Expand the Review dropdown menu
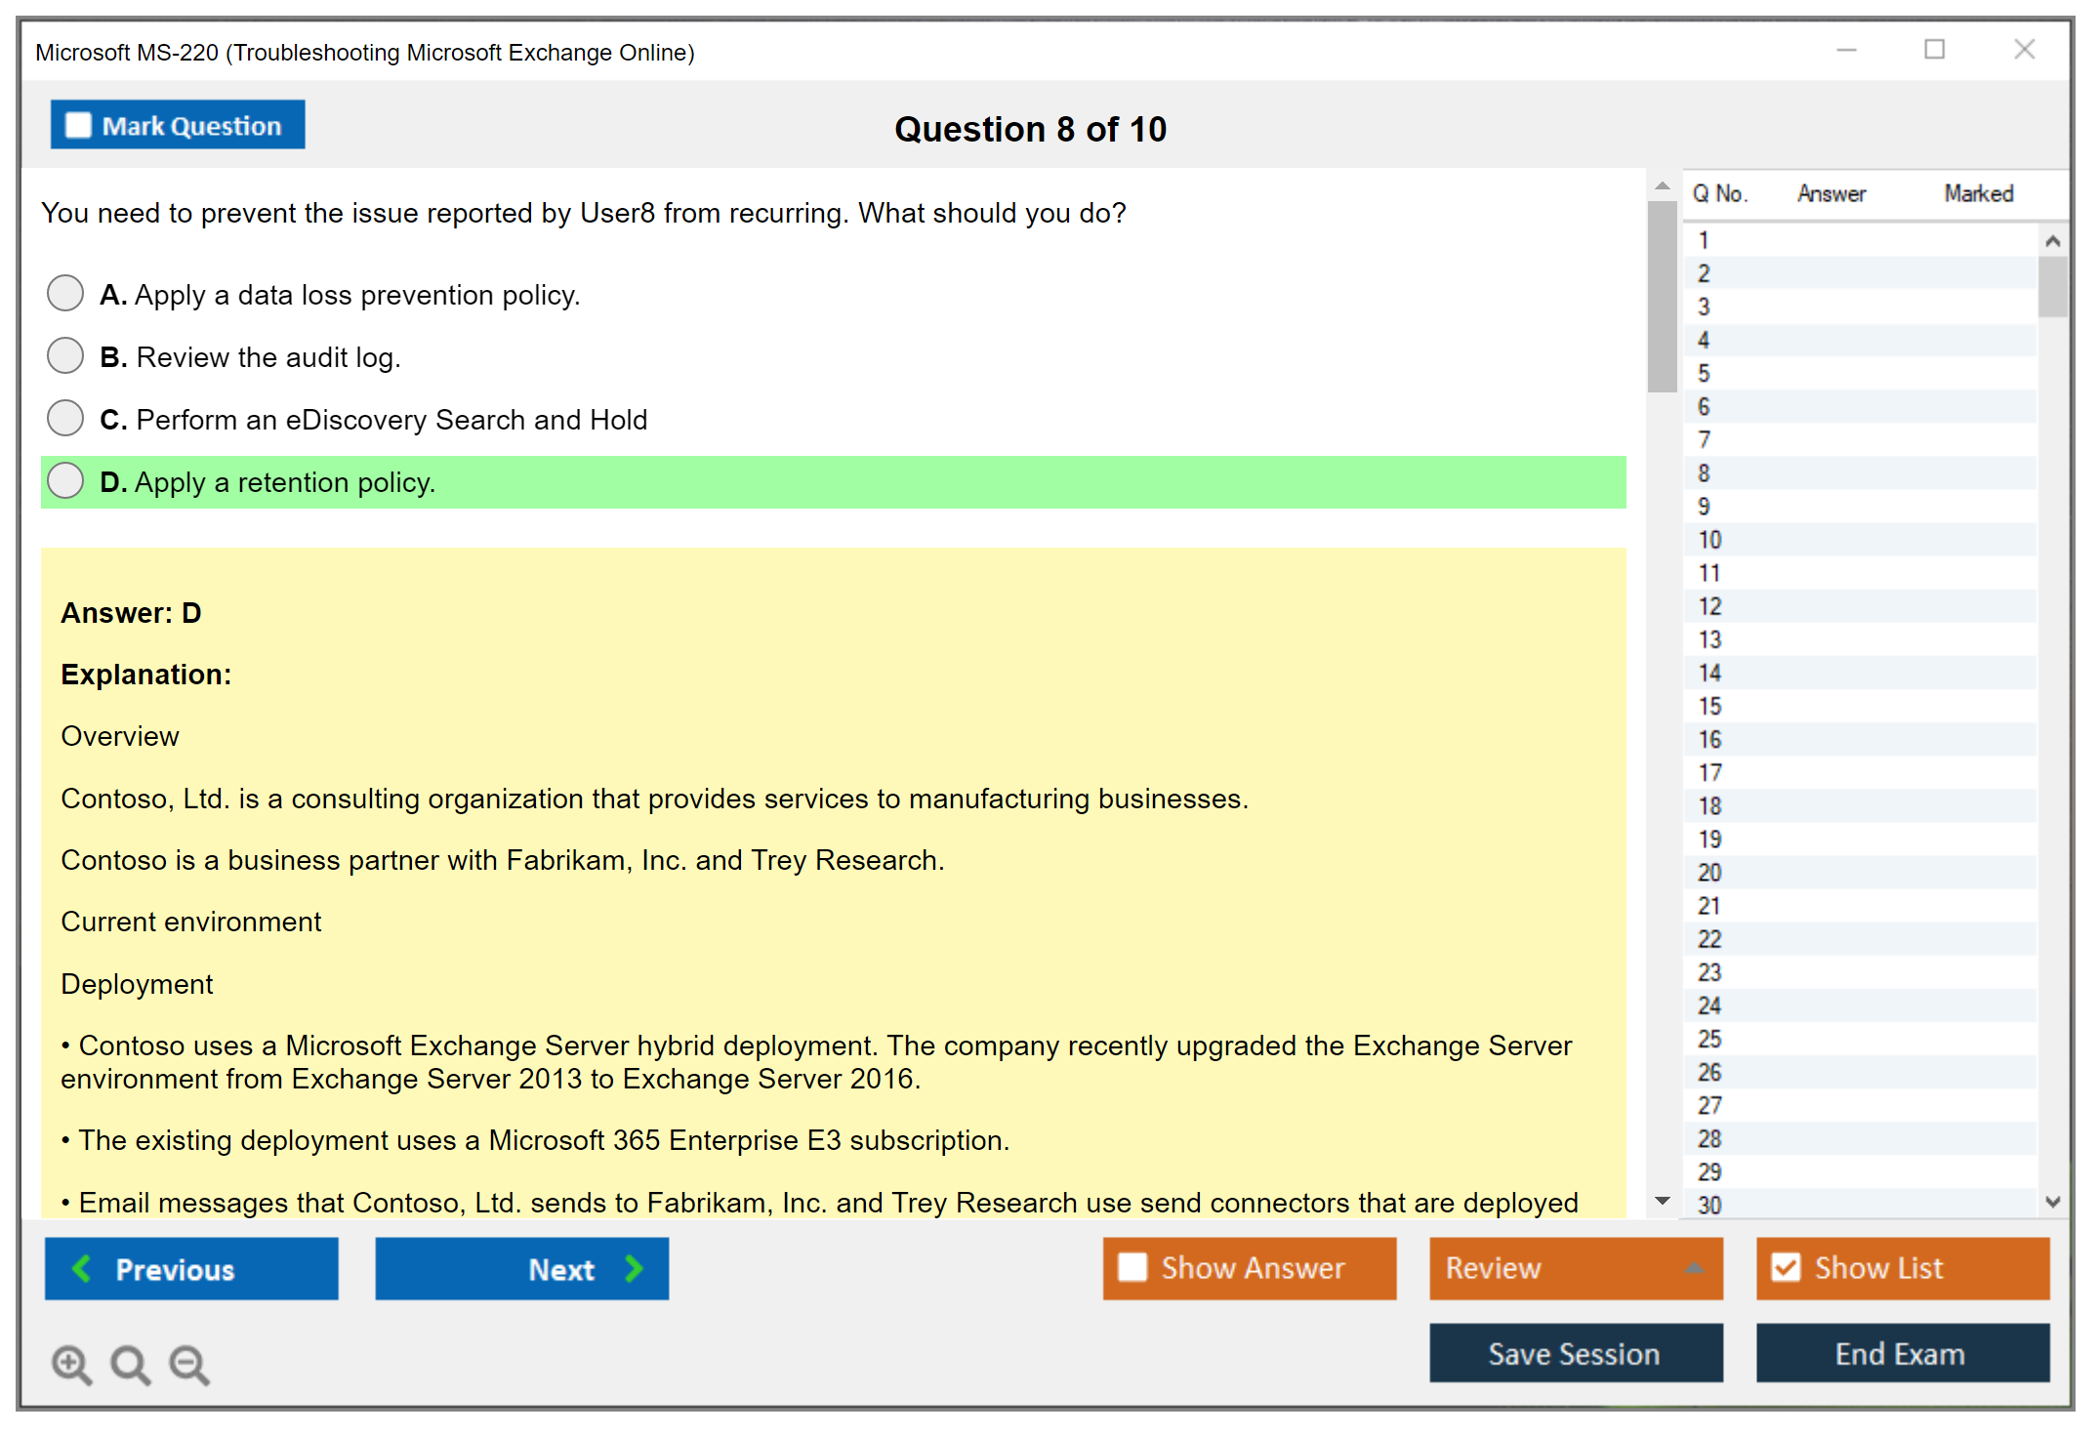The width and height of the screenshot is (2099, 1435). tap(1694, 1268)
